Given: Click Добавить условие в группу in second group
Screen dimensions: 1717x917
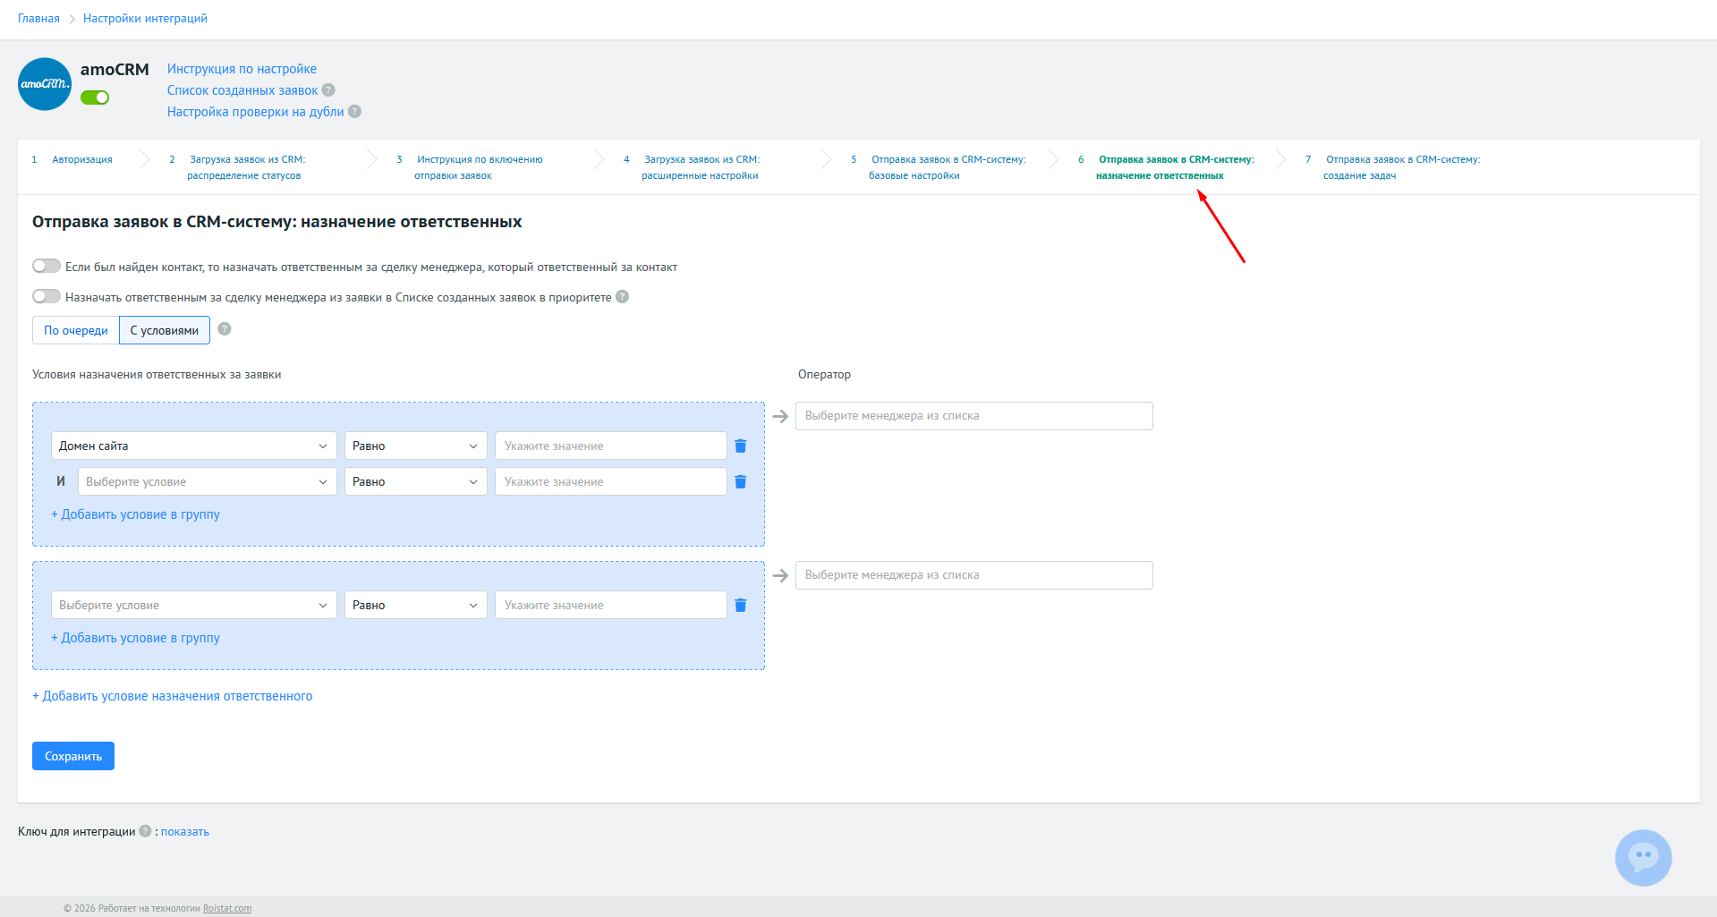Looking at the screenshot, I should click(x=135, y=638).
